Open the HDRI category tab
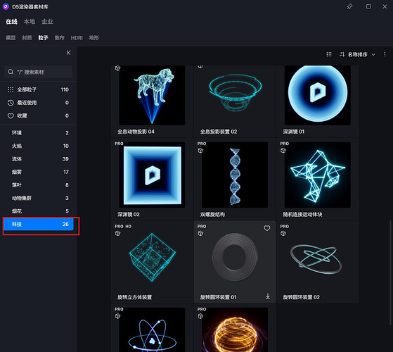Image resolution: width=393 pixels, height=352 pixels. point(77,38)
